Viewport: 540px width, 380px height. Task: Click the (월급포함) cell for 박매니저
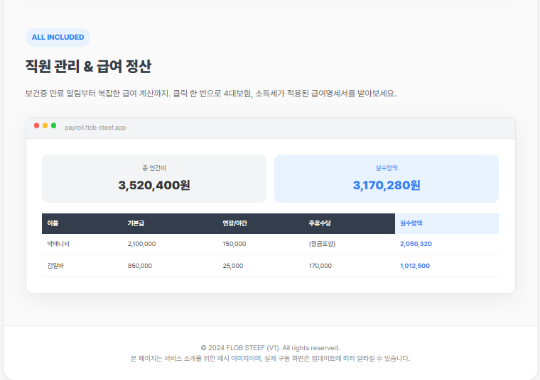tap(322, 244)
